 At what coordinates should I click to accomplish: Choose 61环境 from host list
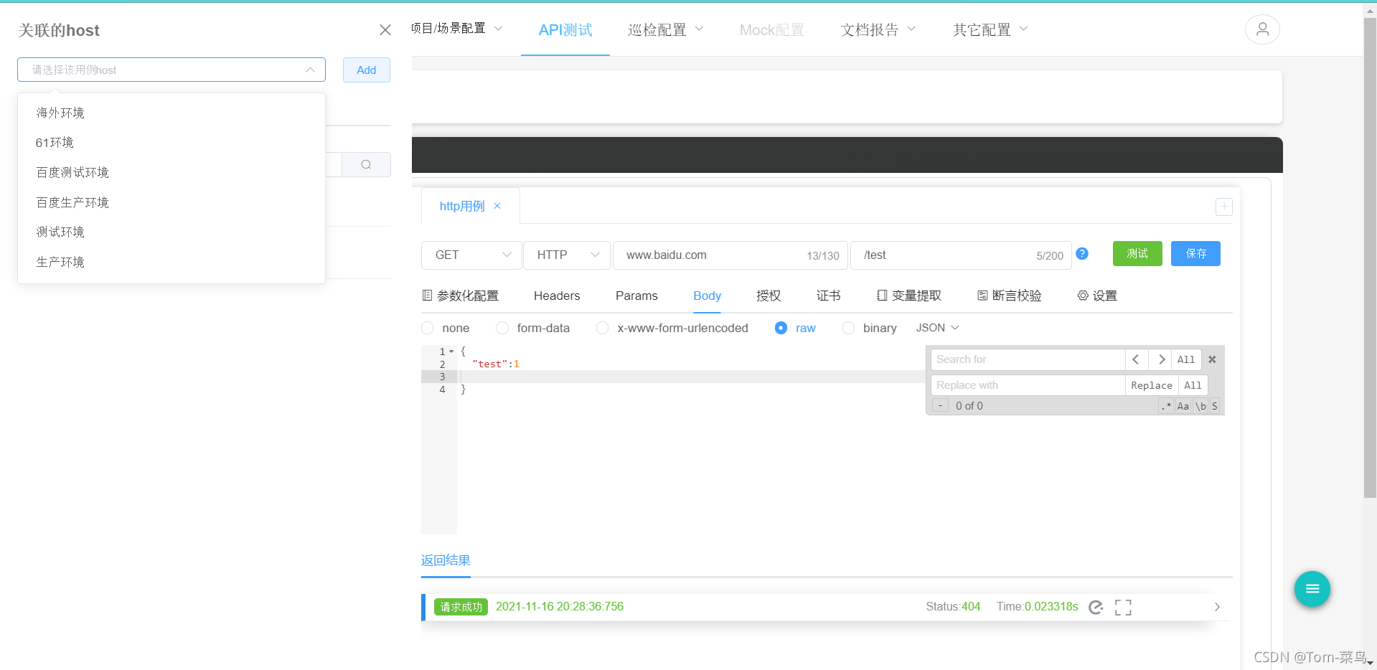tap(171, 142)
